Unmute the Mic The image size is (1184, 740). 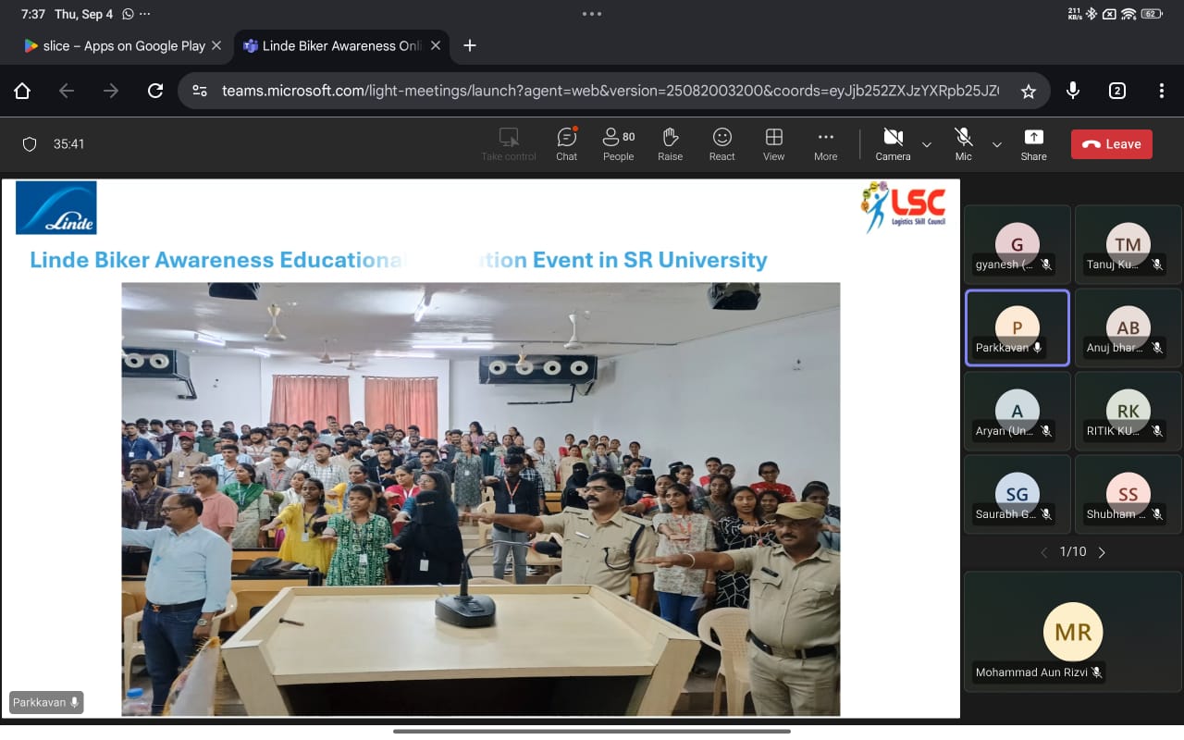coord(963,143)
